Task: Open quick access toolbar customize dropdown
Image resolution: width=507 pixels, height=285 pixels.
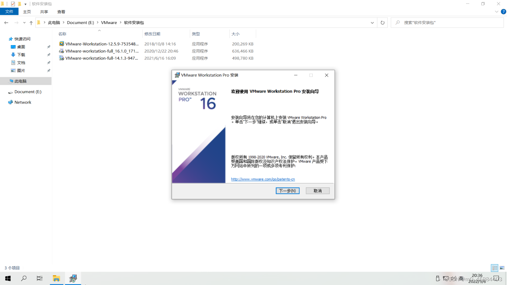Action: (25, 4)
